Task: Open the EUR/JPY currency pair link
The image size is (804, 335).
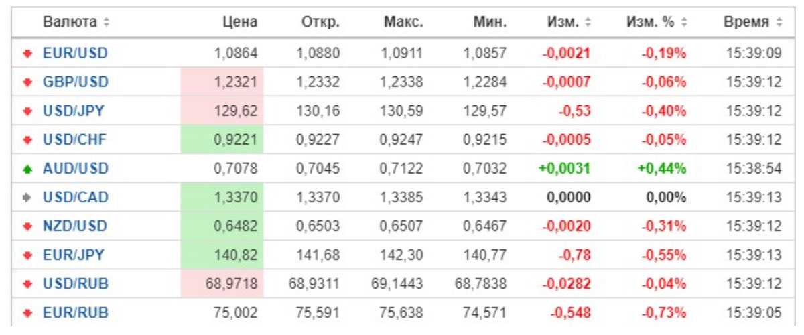Action: click(74, 255)
